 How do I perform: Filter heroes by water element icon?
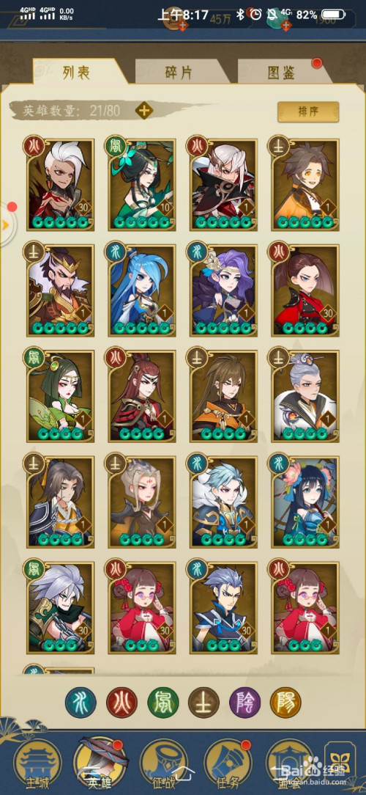[x=81, y=703]
